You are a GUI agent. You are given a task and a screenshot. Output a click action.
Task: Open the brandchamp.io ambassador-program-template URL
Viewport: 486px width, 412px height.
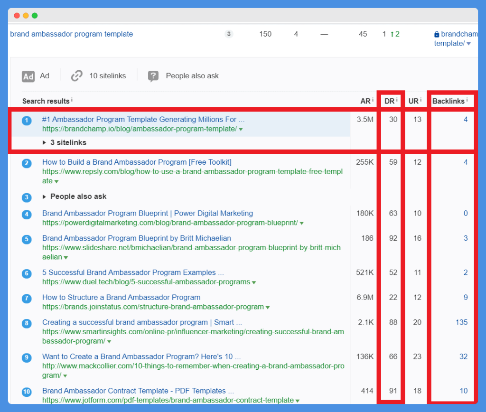click(x=140, y=129)
